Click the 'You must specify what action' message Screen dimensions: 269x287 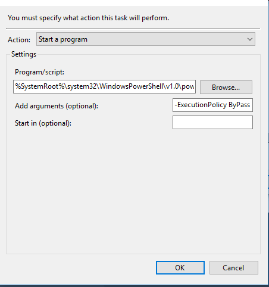(88, 18)
